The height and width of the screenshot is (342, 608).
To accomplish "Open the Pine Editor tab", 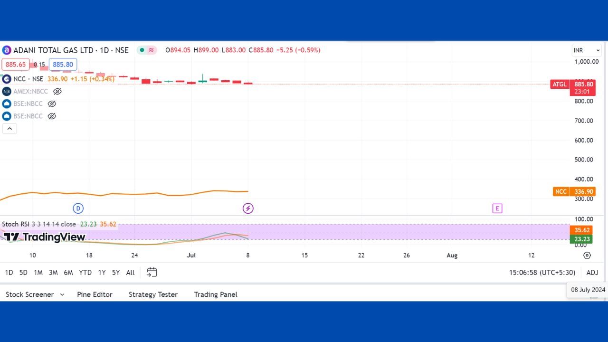I will coord(95,294).
